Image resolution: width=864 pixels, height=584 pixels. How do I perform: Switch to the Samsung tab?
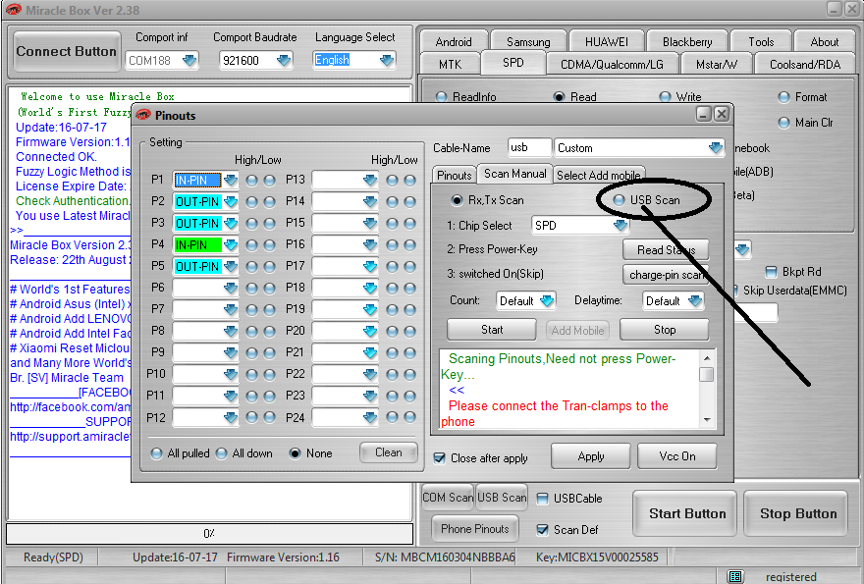(528, 42)
